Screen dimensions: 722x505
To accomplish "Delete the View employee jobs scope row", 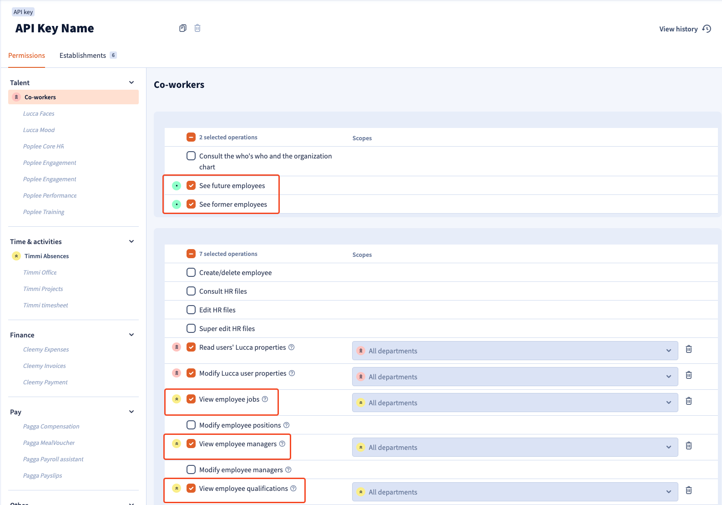I will tap(689, 401).
